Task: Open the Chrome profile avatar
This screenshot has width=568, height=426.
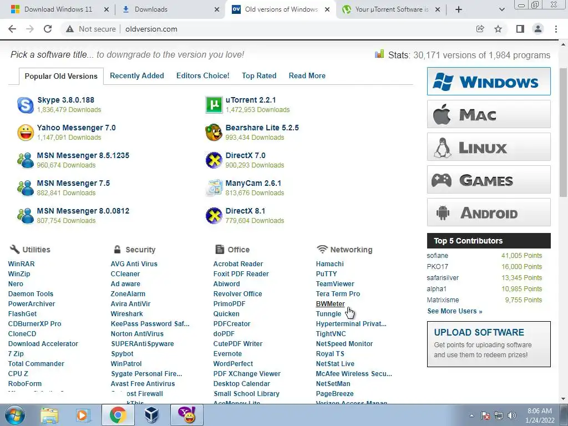Action: pyautogui.click(x=538, y=29)
